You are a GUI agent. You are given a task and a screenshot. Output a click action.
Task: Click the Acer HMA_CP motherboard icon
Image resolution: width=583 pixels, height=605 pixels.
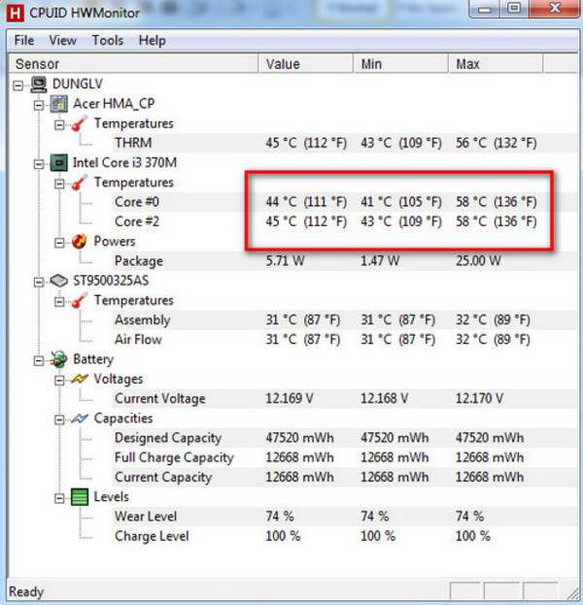point(59,104)
